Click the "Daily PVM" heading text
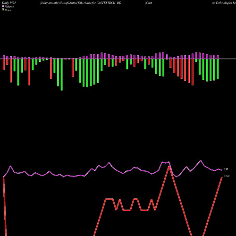This screenshot has height=236, width=236. [x=9, y=3]
